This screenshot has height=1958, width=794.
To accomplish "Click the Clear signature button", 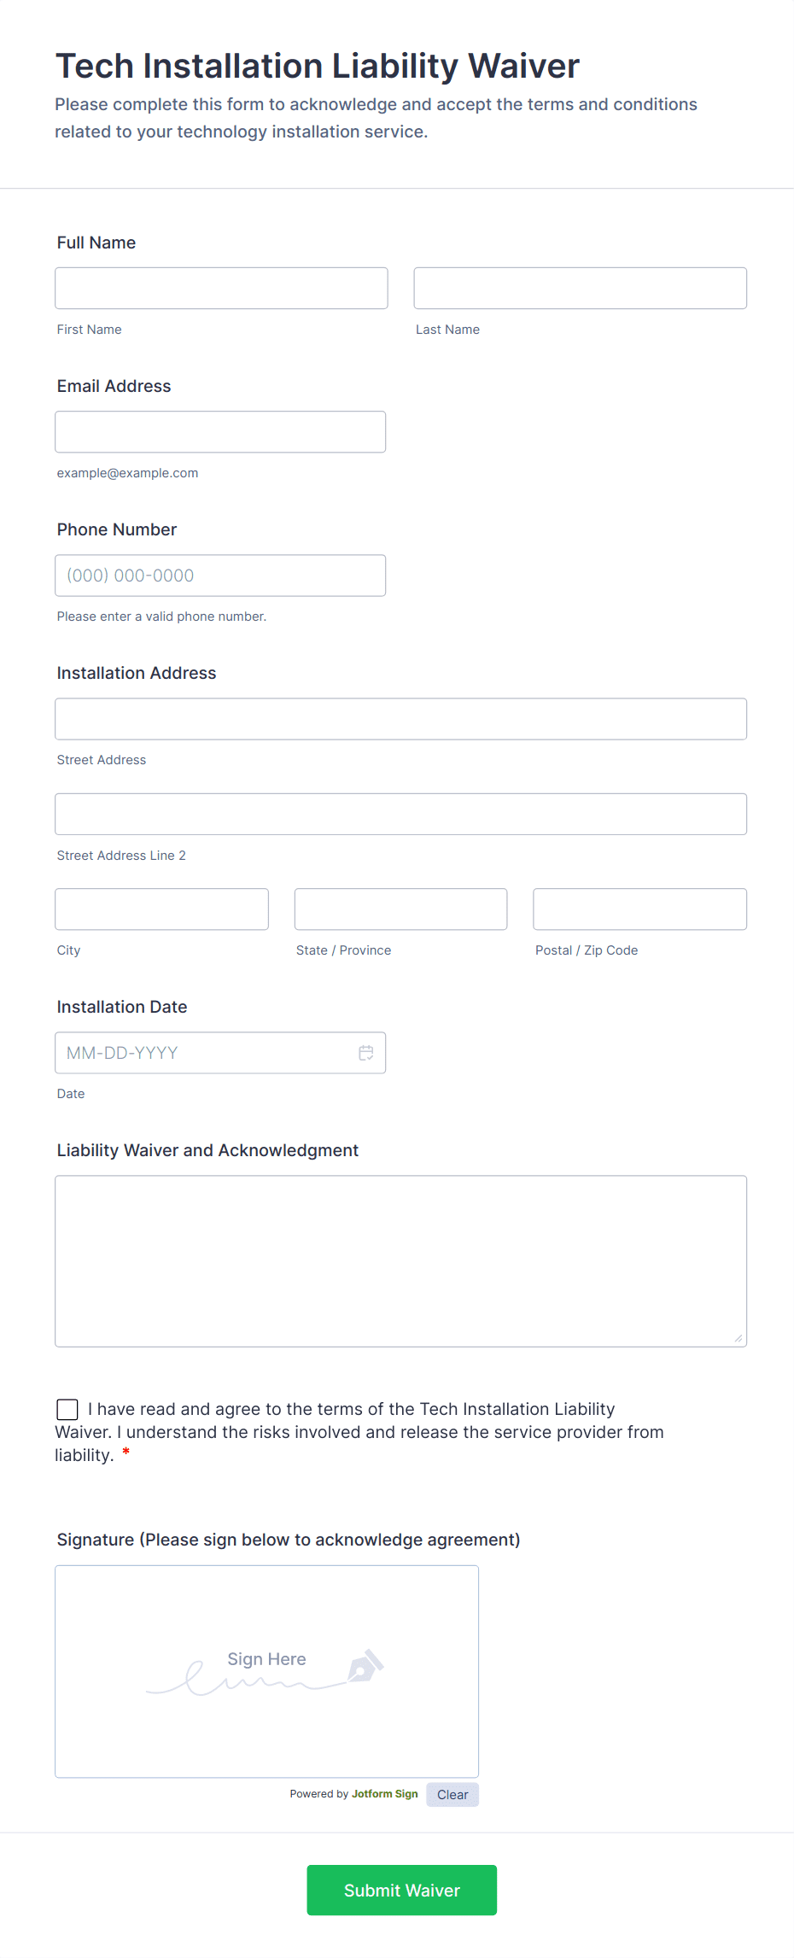I will click(452, 1794).
